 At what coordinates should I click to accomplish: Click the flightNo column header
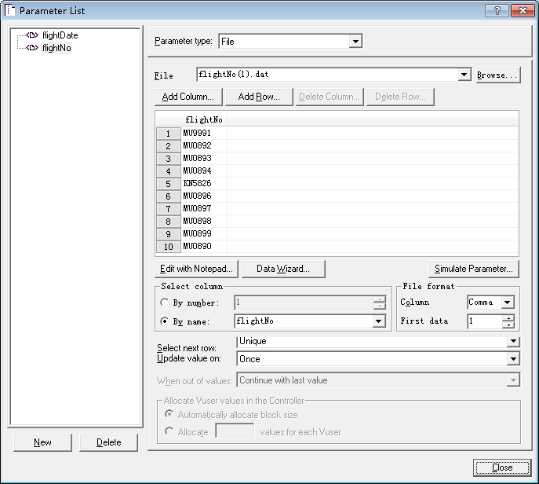coord(204,119)
